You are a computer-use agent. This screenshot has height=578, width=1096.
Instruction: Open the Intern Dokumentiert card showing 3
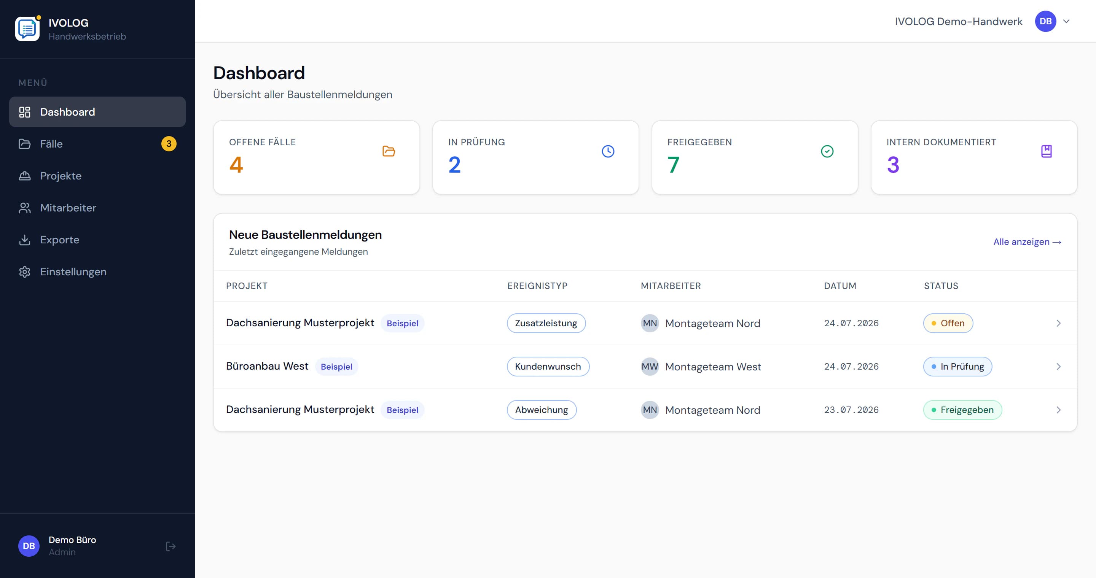tap(974, 158)
